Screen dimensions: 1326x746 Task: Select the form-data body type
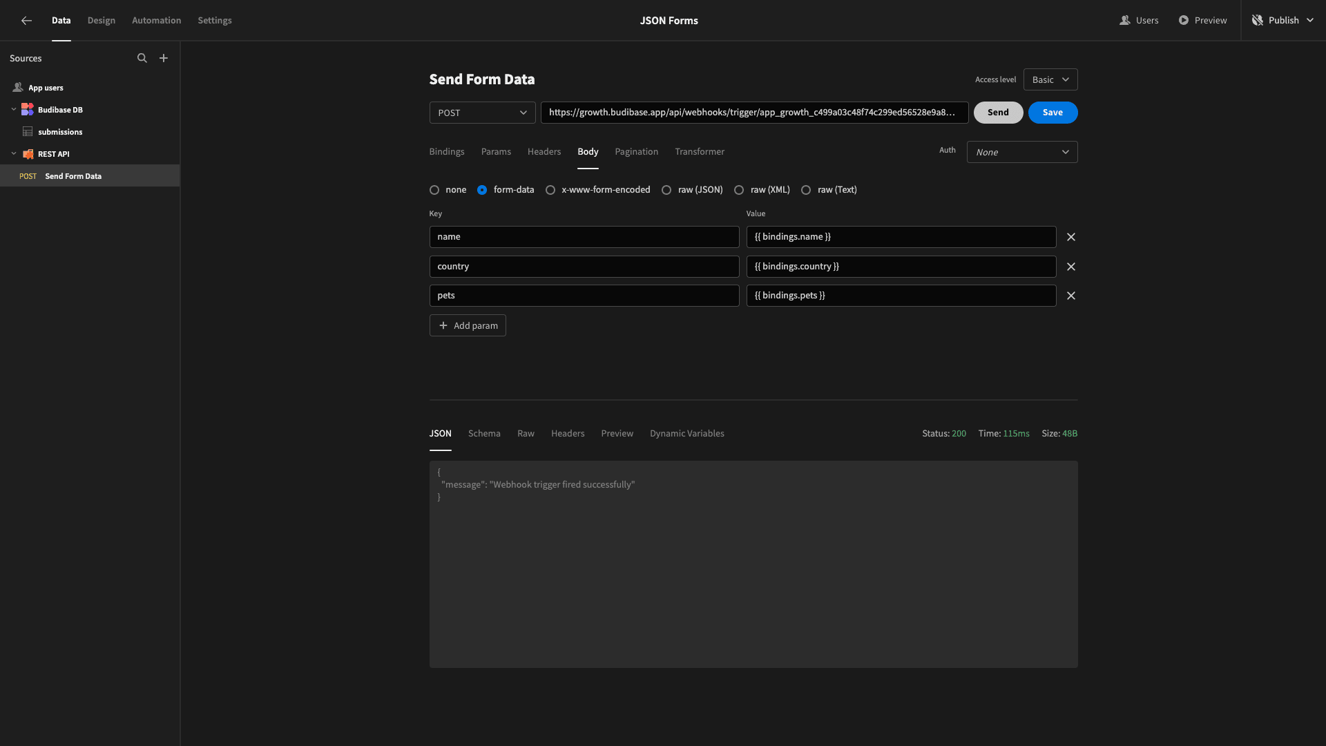(482, 190)
